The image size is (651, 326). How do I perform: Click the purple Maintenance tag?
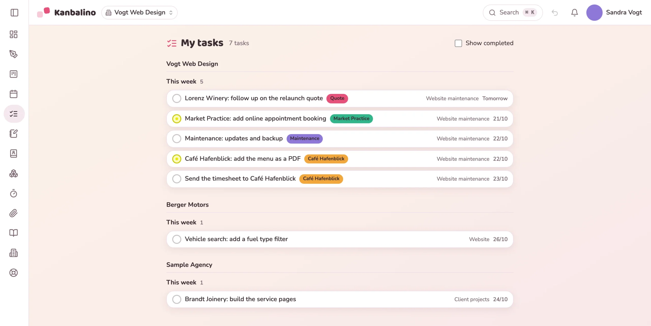[x=304, y=139]
